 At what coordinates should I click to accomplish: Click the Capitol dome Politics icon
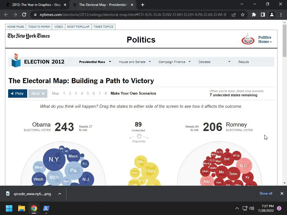point(248,39)
